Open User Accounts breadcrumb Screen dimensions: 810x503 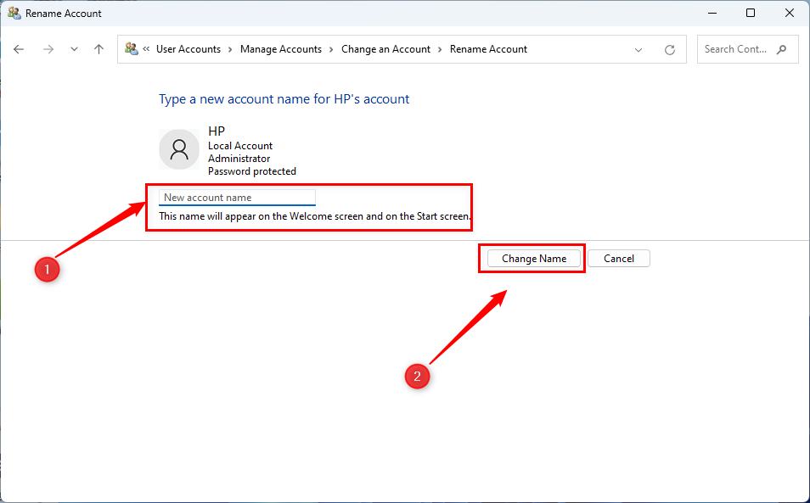pyautogui.click(x=188, y=49)
